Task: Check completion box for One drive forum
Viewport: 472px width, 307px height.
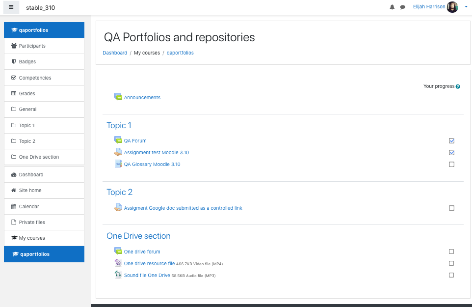Action: pos(451,251)
